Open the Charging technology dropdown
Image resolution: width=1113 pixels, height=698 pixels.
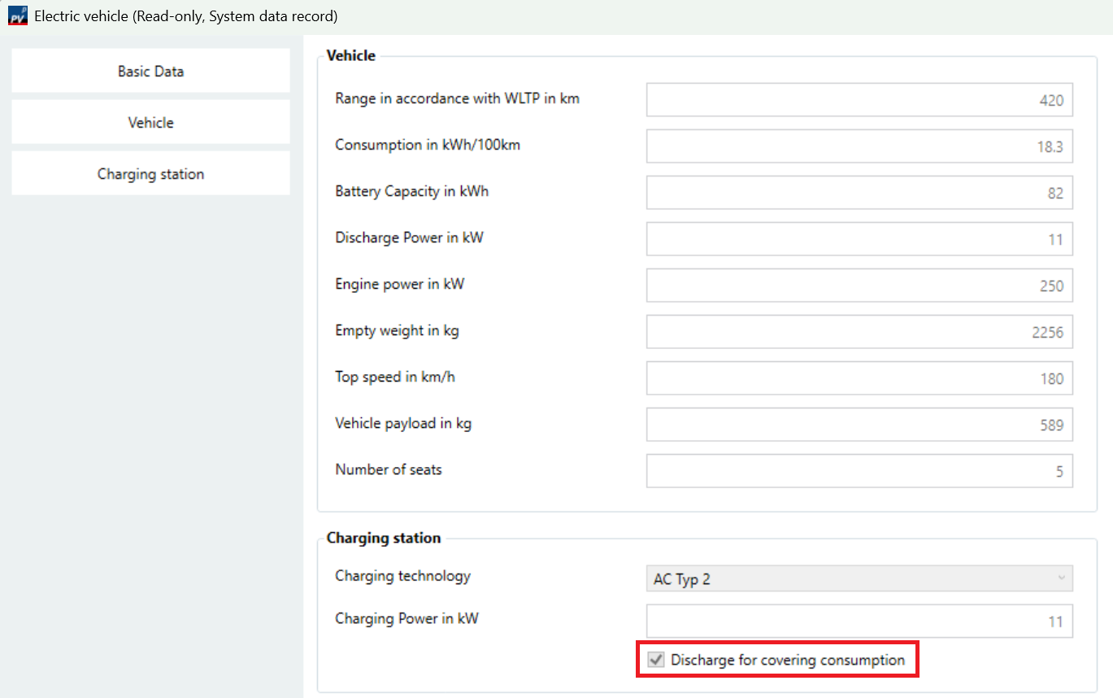(x=859, y=578)
